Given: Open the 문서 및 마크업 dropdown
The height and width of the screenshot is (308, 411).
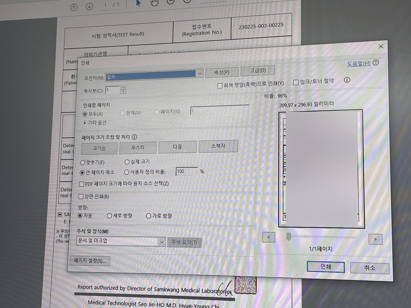Looking at the screenshot, I should (121, 241).
